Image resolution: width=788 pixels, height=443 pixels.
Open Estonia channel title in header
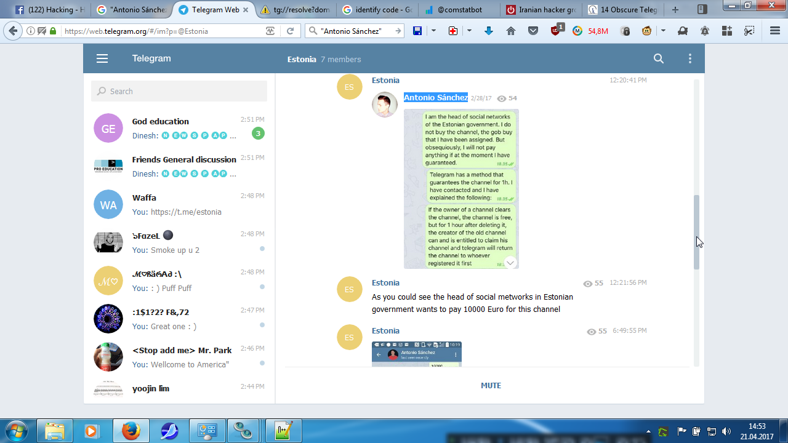302,59
